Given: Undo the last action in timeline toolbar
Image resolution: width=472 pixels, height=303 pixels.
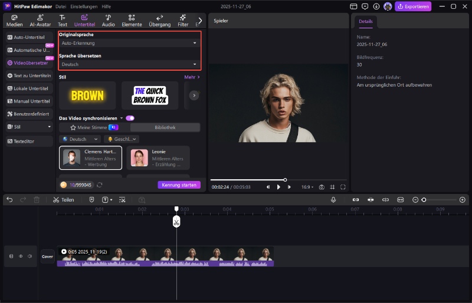Looking at the screenshot, I should pyautogui.click(x=9, y=200).
